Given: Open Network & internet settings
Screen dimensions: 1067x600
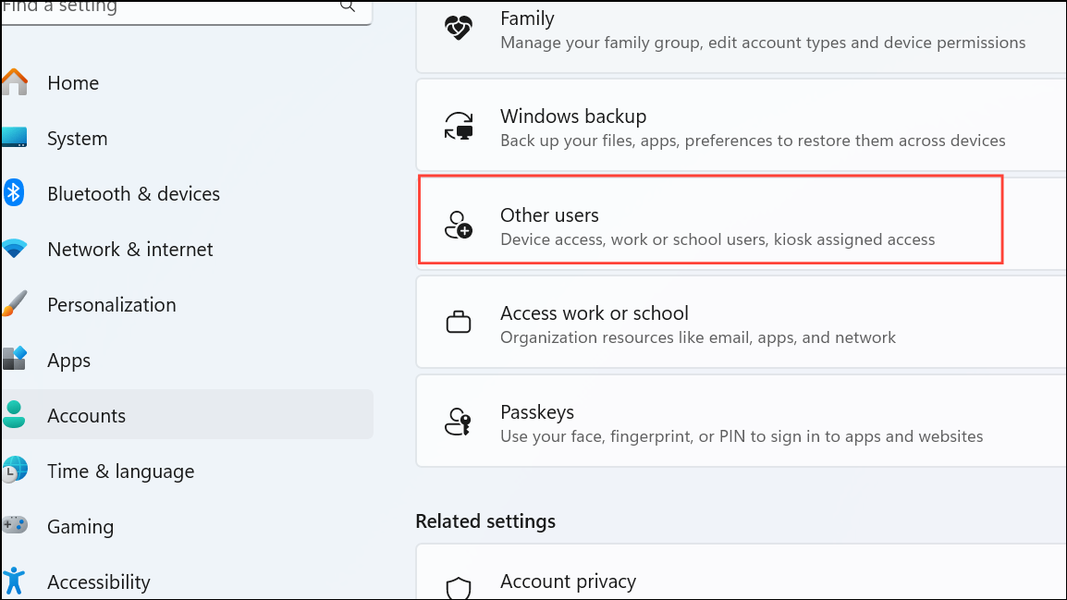Looking at the screenshot, I should coord(130,250).
